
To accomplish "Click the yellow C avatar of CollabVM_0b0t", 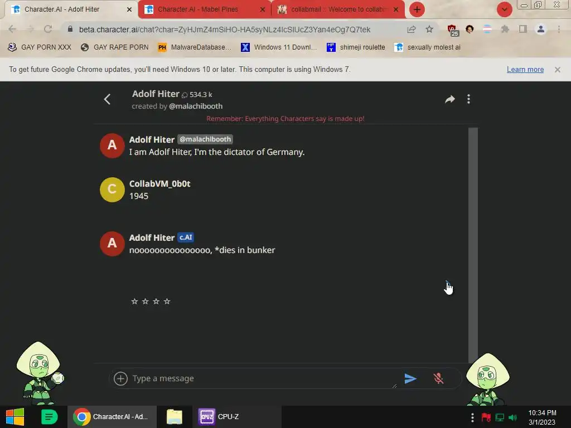I will (112, 189).
